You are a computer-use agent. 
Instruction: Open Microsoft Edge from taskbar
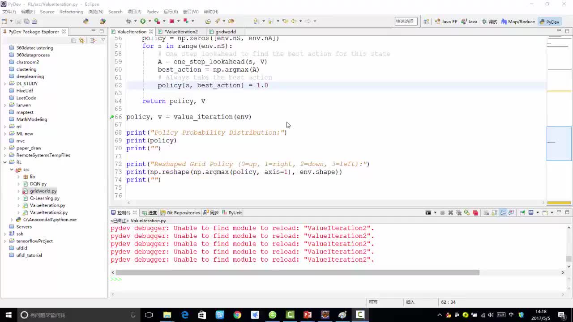[185, 315]
